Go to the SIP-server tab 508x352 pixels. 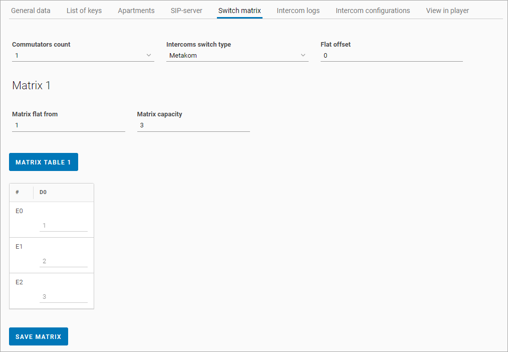(x=186, y=11)
